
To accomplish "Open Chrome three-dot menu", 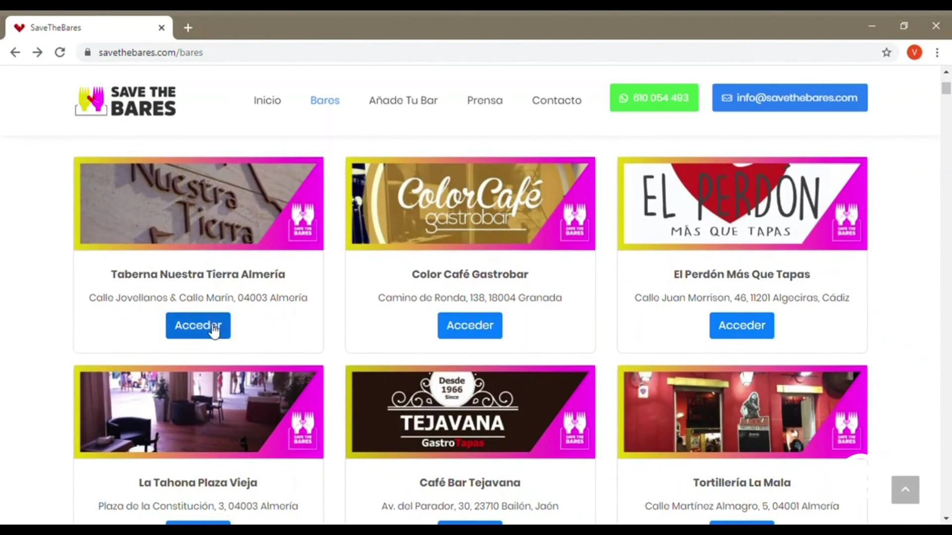I will pos(937,53).
